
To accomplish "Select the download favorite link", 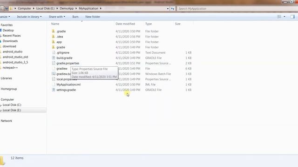I will click(9, 46).
